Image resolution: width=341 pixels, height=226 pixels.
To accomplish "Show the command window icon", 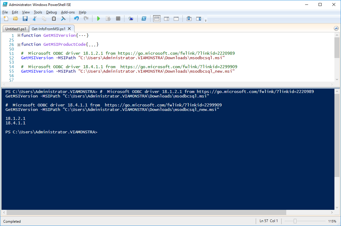I will pyautogui.click(x=189, y=19).
